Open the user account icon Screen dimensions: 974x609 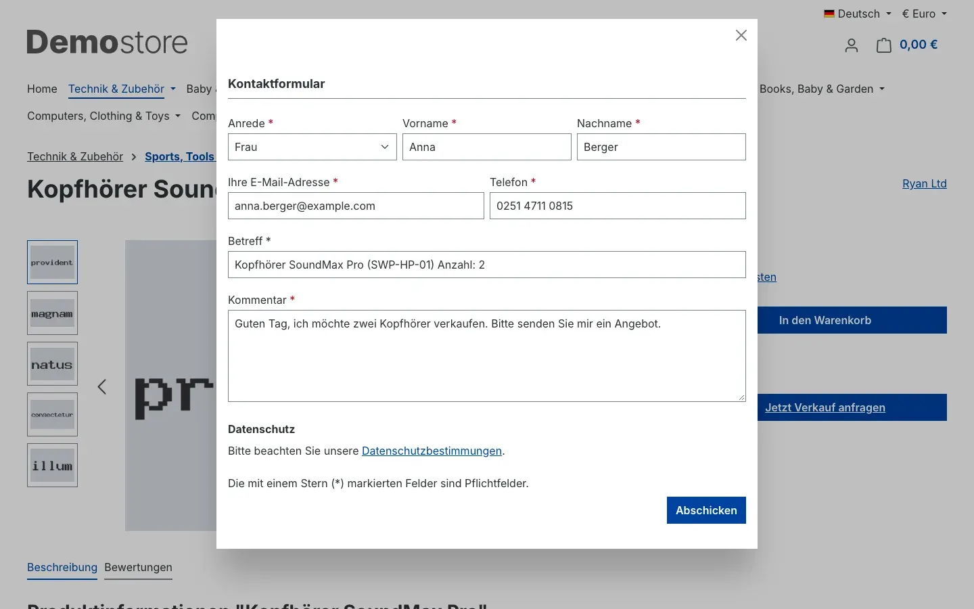[852, 45]
